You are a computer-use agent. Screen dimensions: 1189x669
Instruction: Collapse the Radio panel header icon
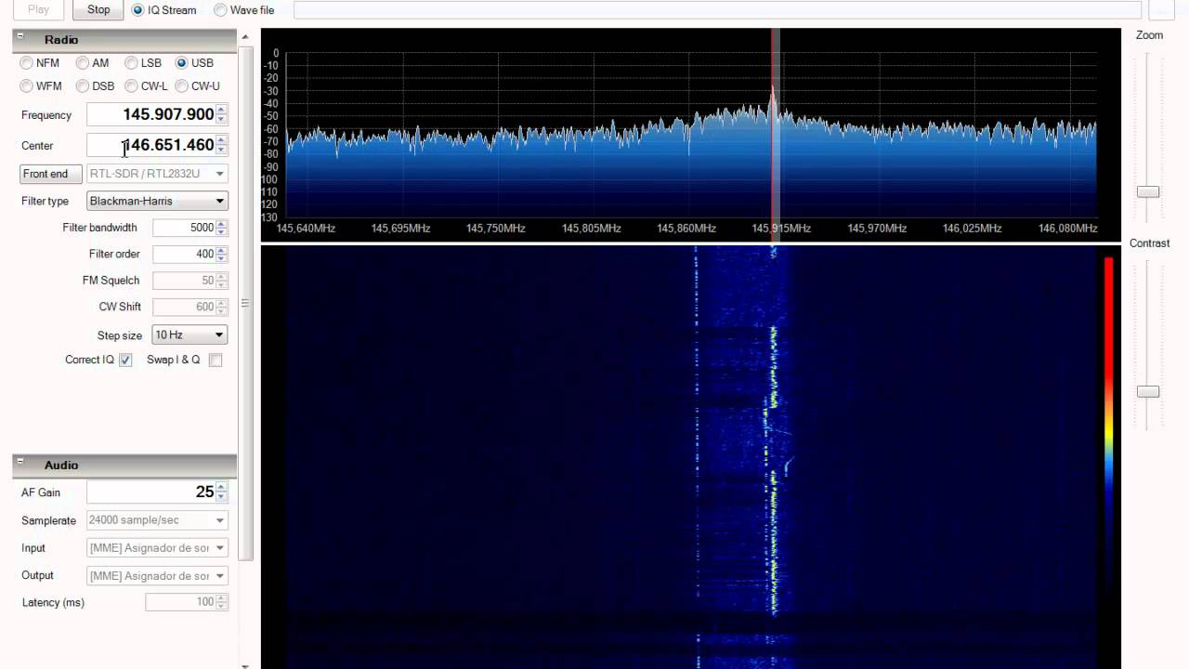click(20, 36)
